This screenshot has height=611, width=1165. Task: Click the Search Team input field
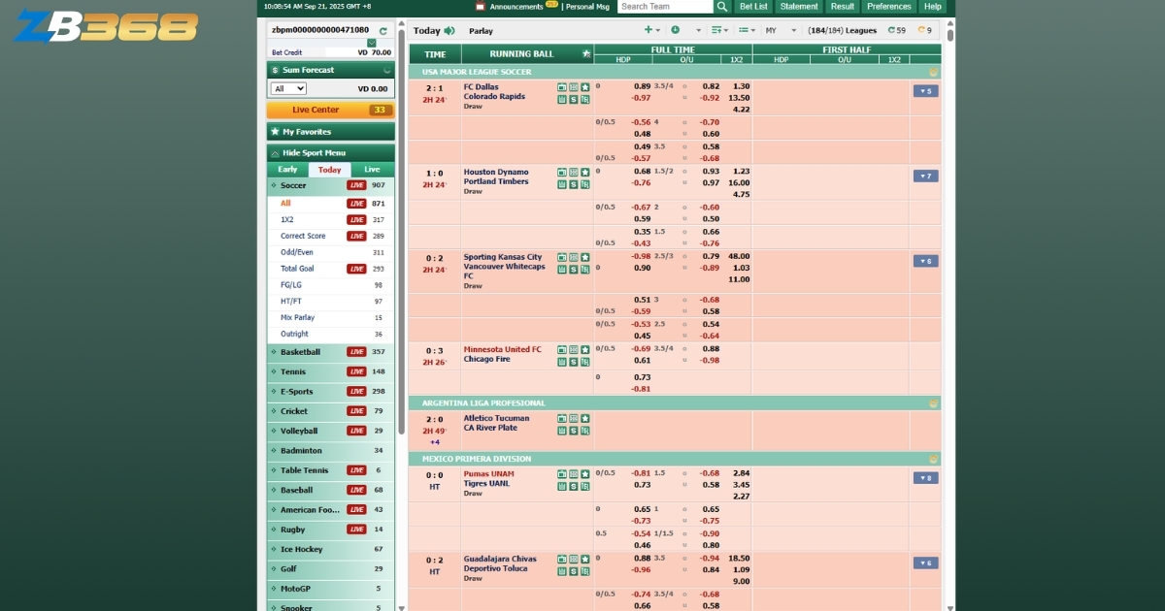[665, 7]
